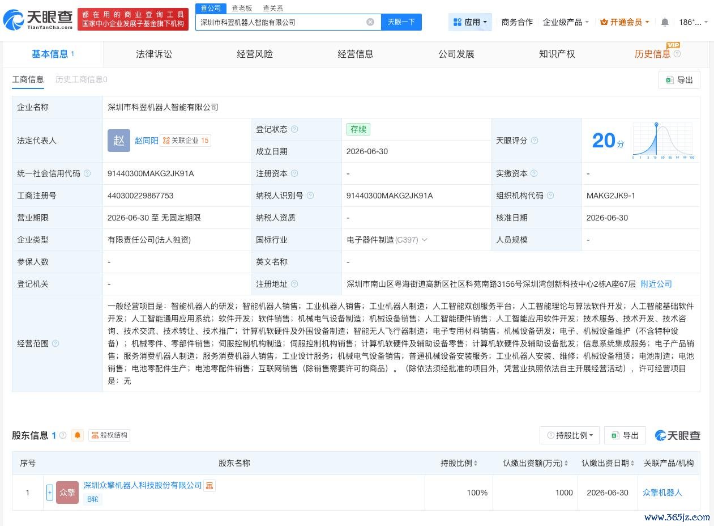Expand the 电子器件制造 industry chevron
This screenshot has height=526, width=714.
click(425, 240)
